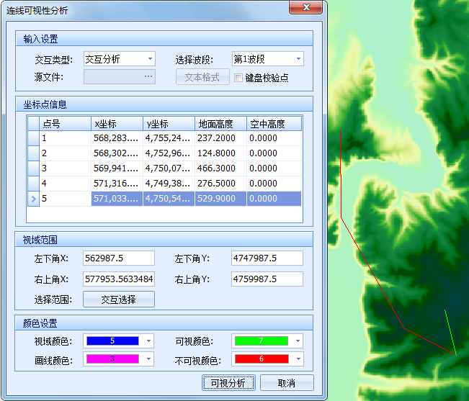This screenshot has height=401, width=469.
Task: Open the blue 视域颜色 color swatch
Action: [112, 341]
